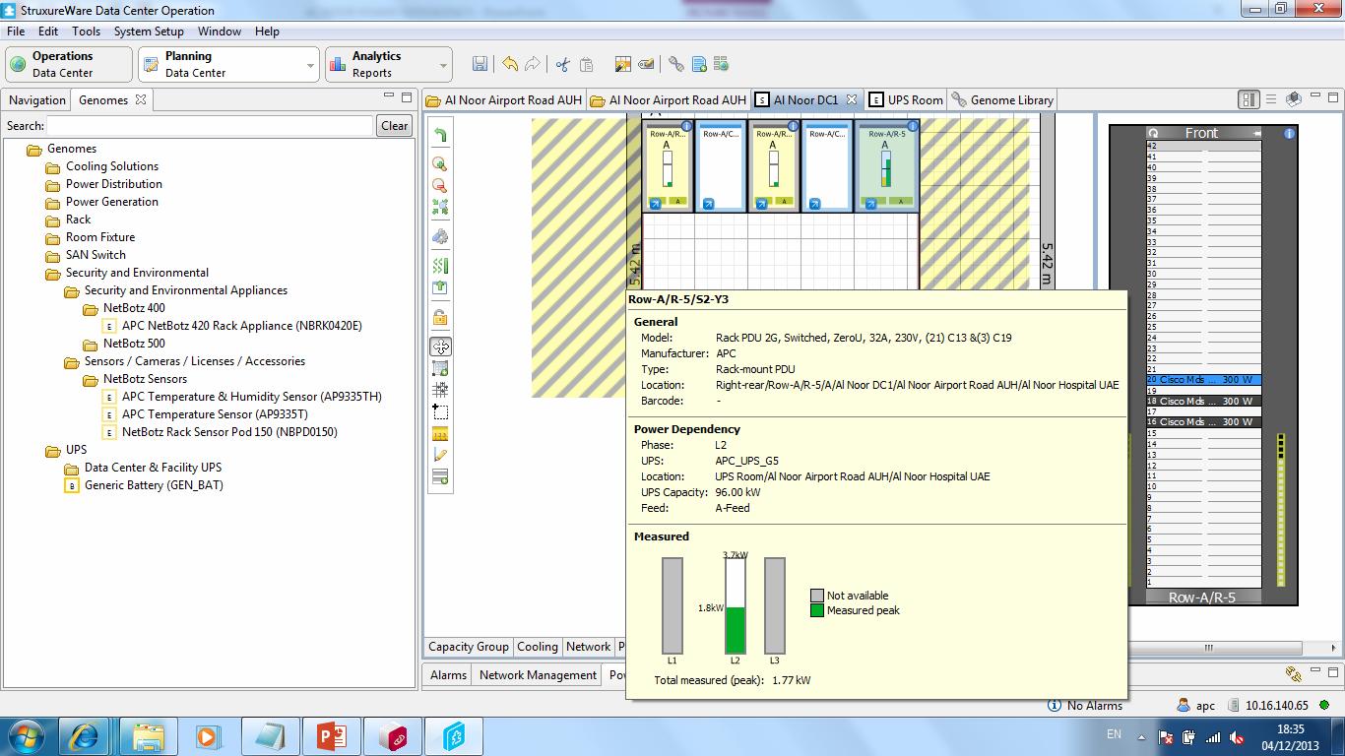Image resolution: width=1345 pixels, height=756 pixels.
Task: Open the Analytics Reports dropdown arrow
Action: (443, 66)
